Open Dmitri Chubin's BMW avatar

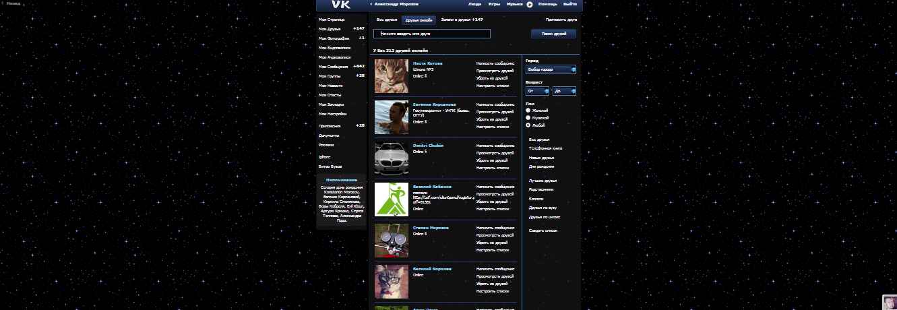392,158
